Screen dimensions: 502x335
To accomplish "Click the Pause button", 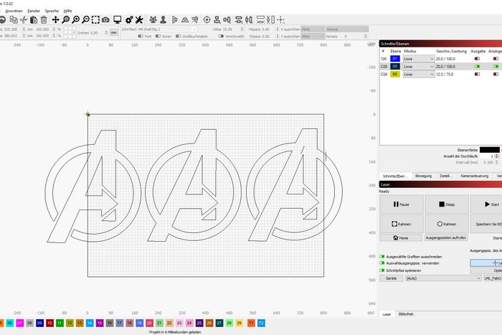I will point(401,204).
